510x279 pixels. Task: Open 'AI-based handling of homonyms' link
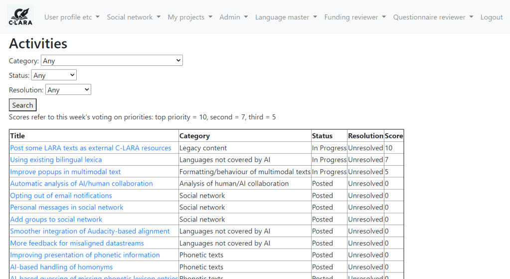(x=61, y=267)
